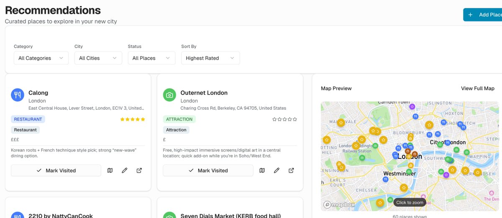Click the Attraction tag chip on Outernet London
Screen dimensions: 502x218
[x=176, y=130]
